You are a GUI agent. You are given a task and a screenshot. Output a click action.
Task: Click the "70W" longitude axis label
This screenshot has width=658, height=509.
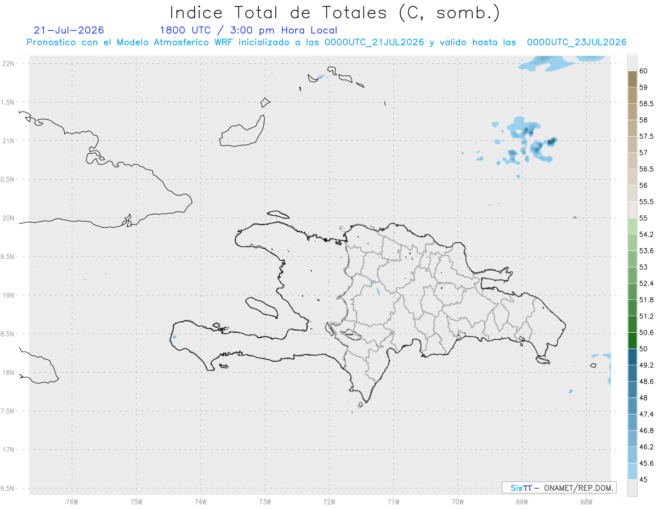(x=457, y=502)
